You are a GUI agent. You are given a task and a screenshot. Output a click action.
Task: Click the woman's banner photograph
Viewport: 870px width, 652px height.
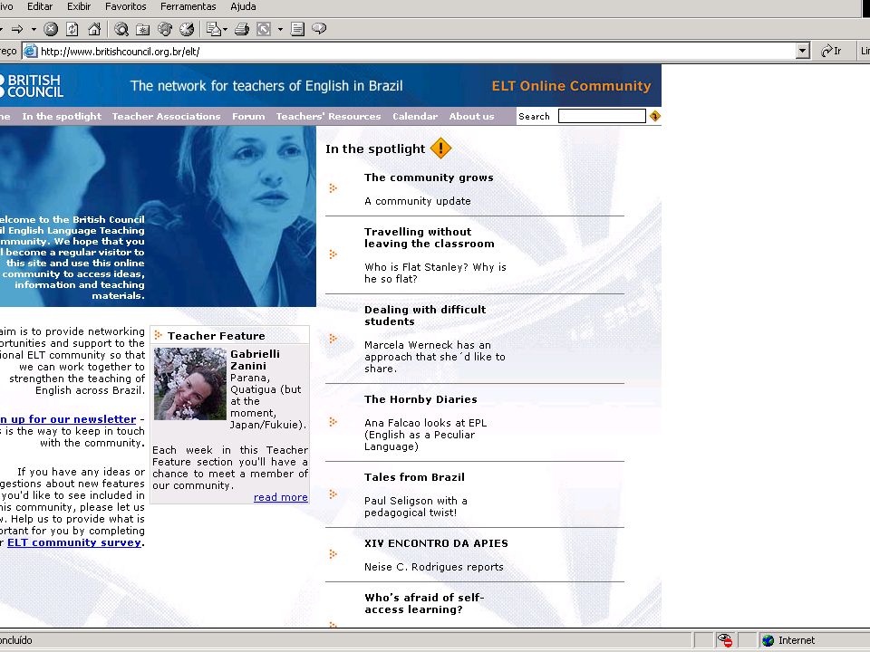point(158,216)
